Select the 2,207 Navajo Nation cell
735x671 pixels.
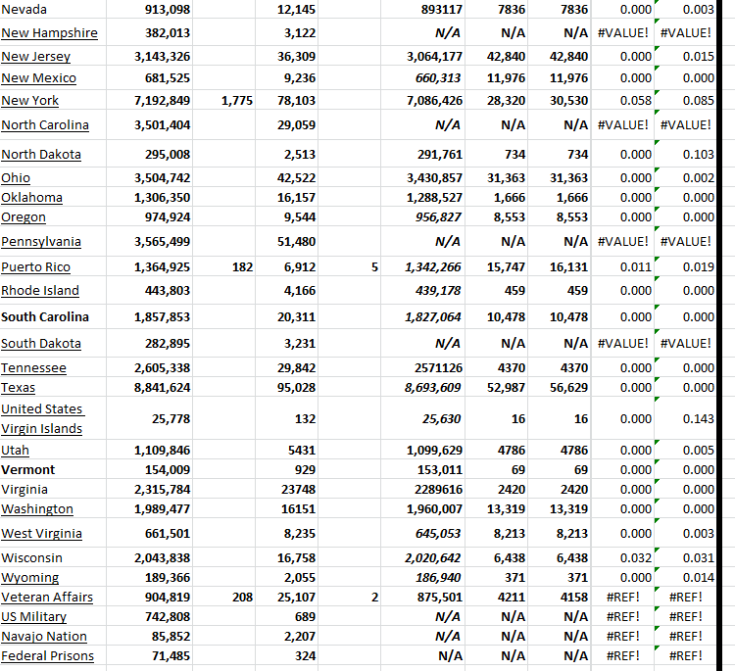287,637
